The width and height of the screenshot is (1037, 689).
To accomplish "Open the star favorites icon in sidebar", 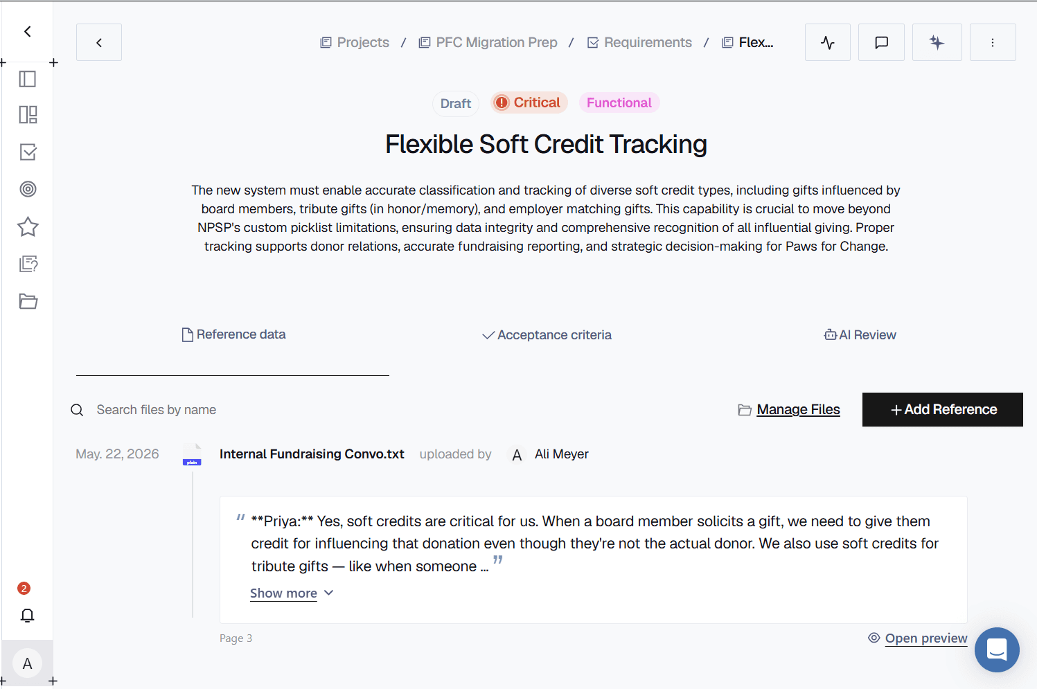I will [x=28, y=226].
